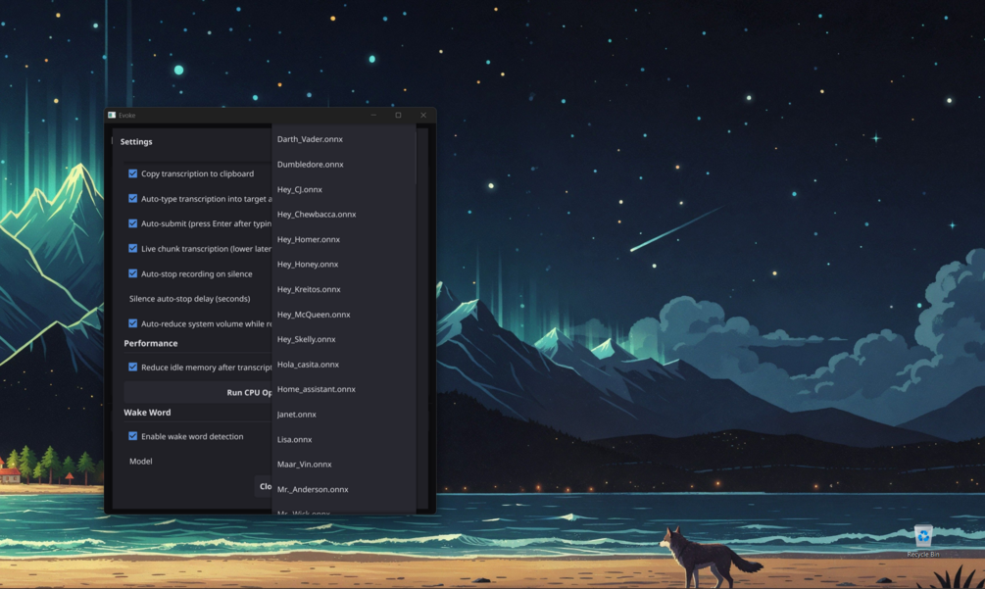Choose Maar_Vin.onnx wake word model

[x=344, y=464]
